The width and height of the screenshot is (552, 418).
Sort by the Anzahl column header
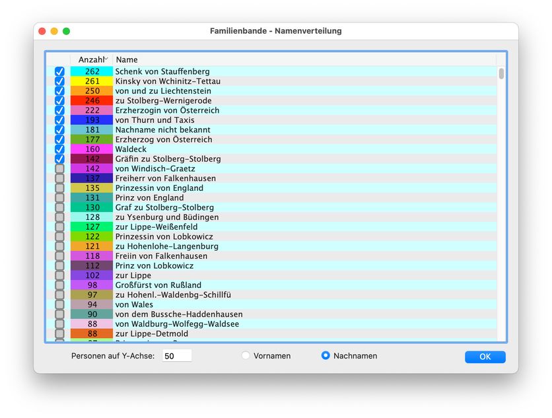tap(91, 60)
